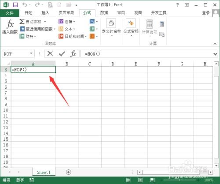The width and height of the screenshot is (220, 184).
Task: Cancel formula entry with the X icon
Action: pos(50,54)
